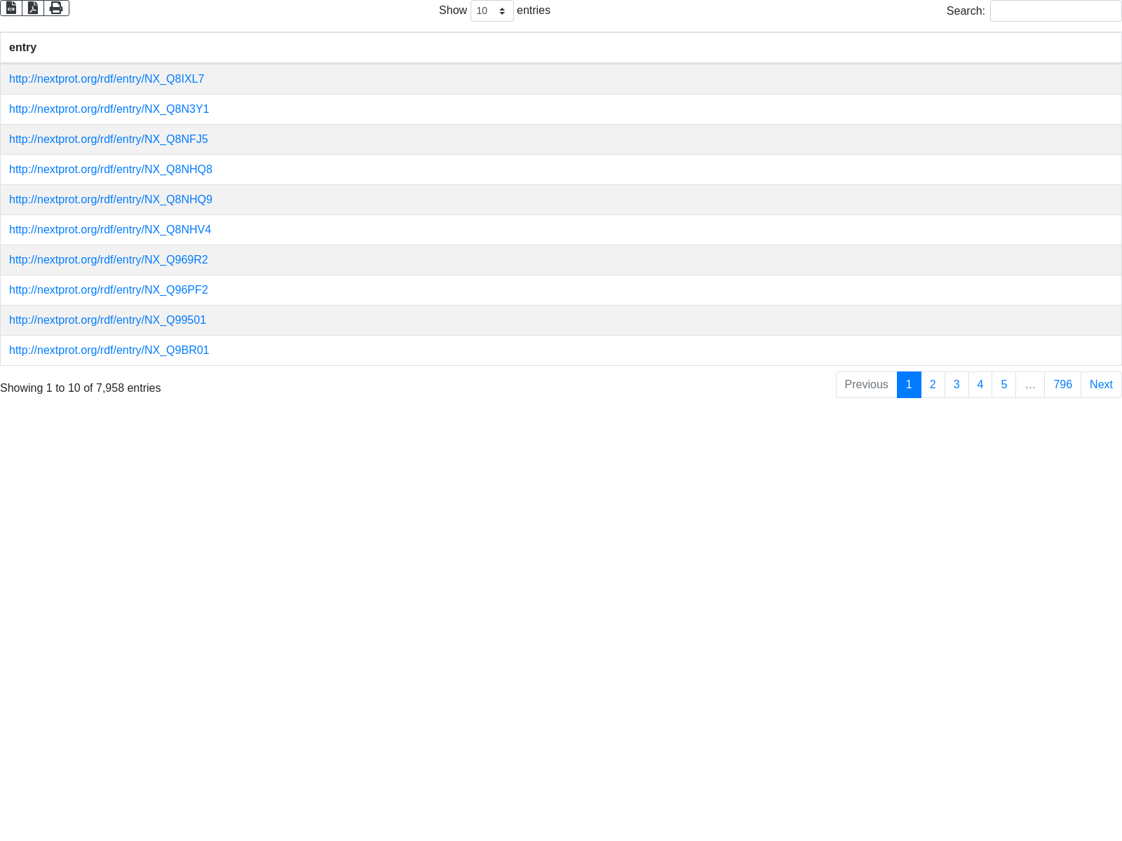Sort by the entry column header
The image size is (1122, 841).
23,48
